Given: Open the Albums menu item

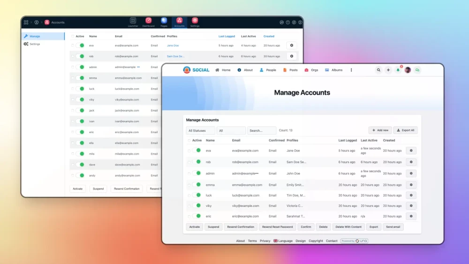Looking at the screenshot, I should point(333,70).
